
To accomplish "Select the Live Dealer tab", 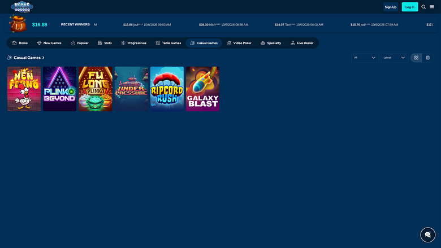I will click(302, 43).
